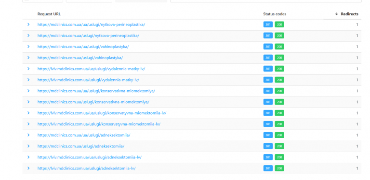Image resolution: width=370 pixels, height=180 pixels.
Task: Open link mdclinics.com.ua/ua/uslugi/vahinoplastyka/
Action: point(83,47)
